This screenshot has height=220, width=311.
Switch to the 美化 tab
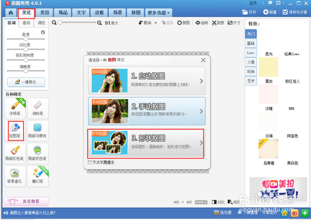click(x=26, y=13)
